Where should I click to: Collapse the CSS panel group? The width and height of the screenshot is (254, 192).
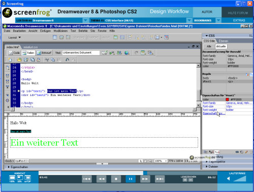click(207, 36)
